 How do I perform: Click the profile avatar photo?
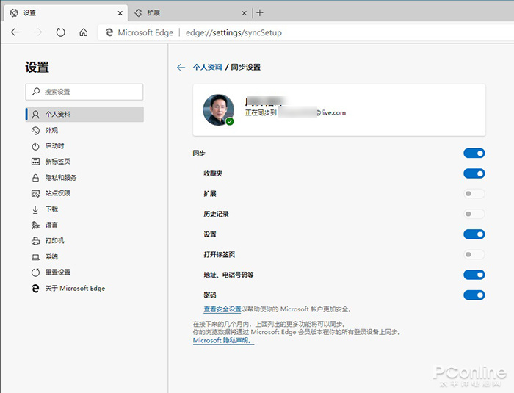[218, 110]
